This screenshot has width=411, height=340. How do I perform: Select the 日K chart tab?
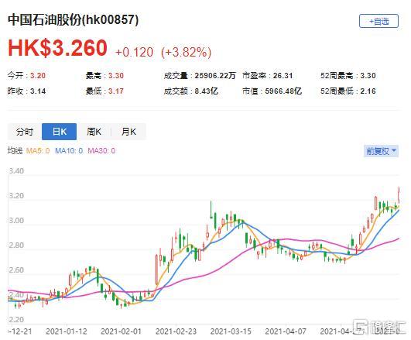60,132
